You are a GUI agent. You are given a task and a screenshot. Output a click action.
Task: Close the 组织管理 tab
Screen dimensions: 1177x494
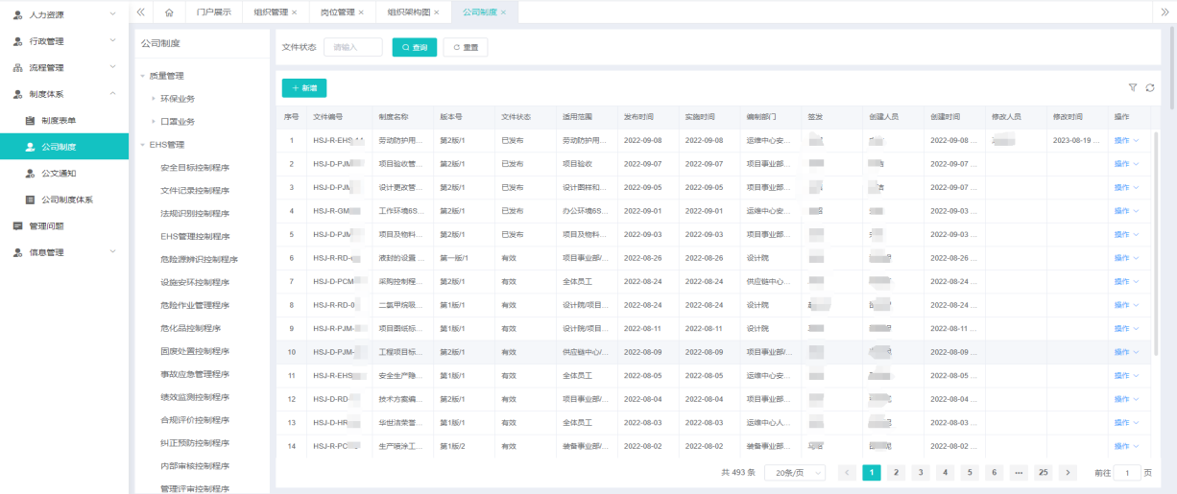(x=294, y=12)
